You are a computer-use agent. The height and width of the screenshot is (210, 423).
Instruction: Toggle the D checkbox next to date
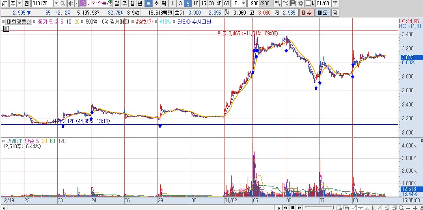pos(309,4)
